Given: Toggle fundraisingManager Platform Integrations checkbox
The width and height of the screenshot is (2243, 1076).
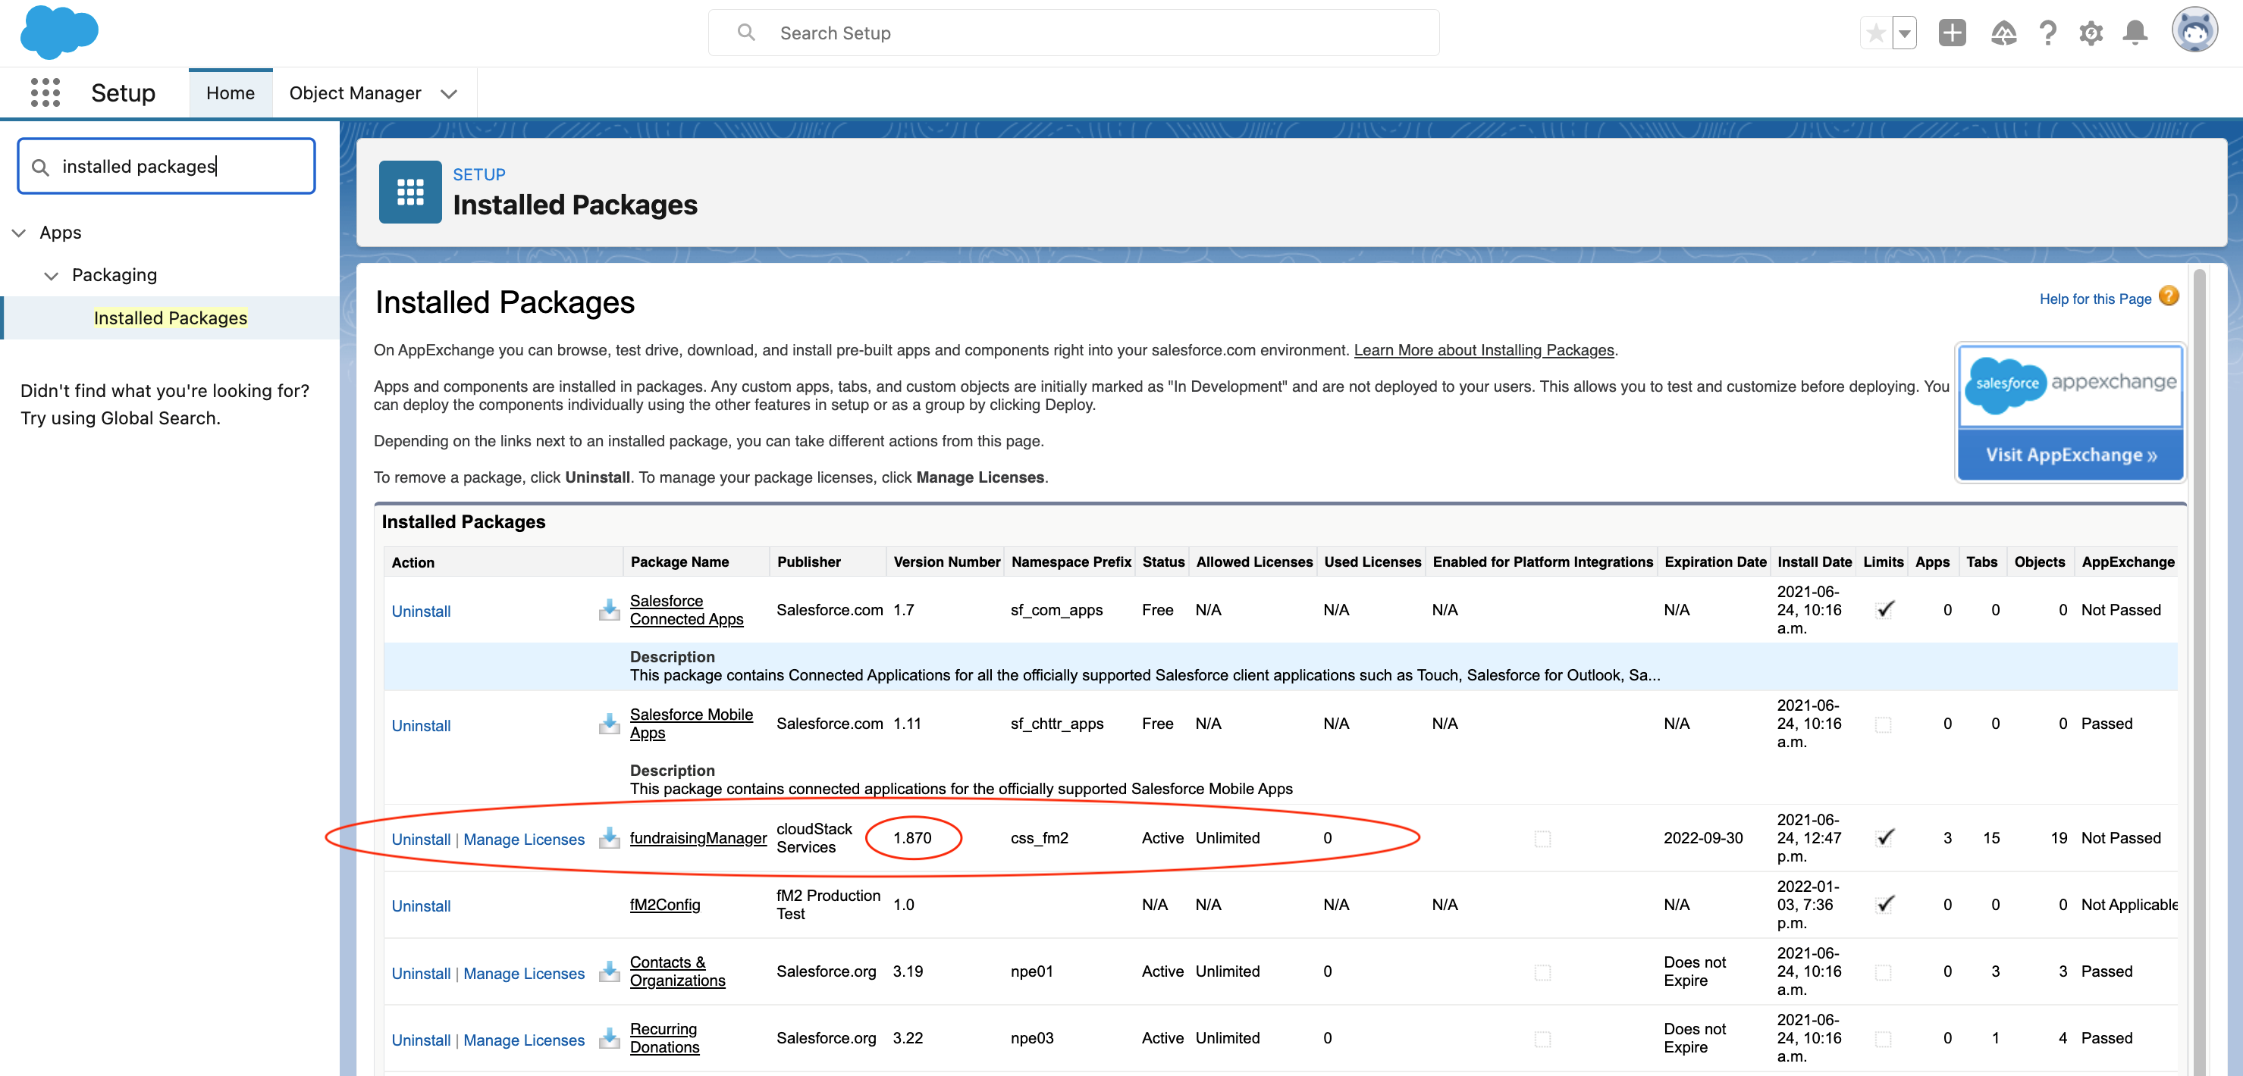Looking at the screenshot, I should (x=1542, y=839).
